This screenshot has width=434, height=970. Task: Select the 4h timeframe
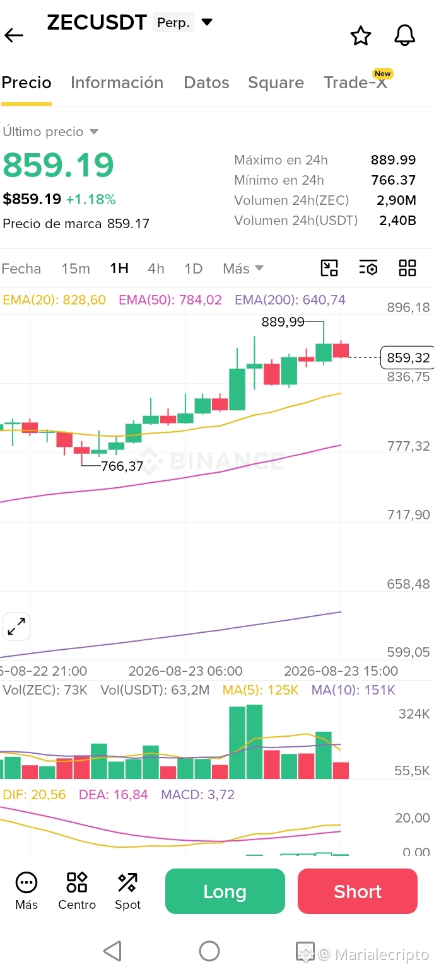tap(156, 268)
